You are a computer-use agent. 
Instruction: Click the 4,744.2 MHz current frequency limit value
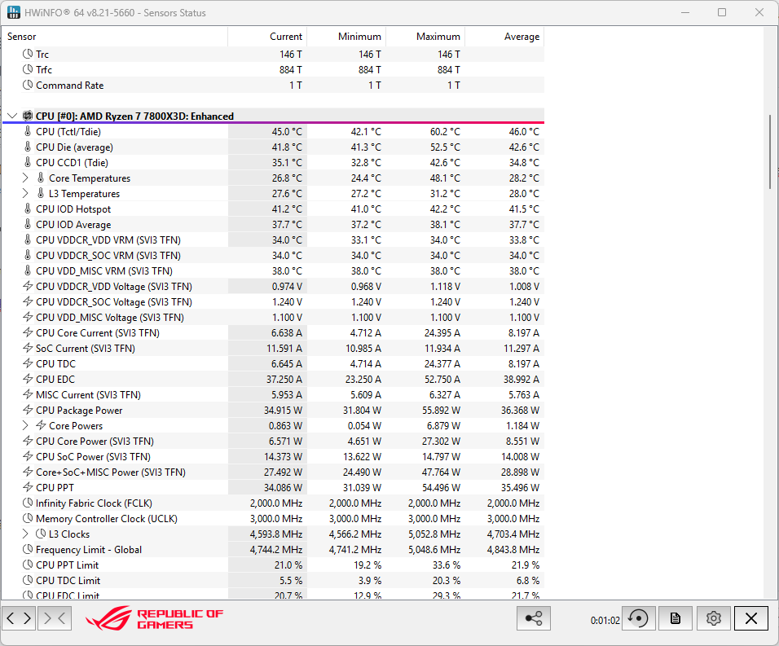click(276, 549)
